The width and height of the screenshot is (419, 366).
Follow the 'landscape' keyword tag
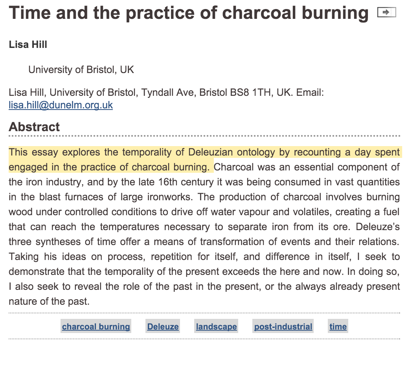coord(216,326)
